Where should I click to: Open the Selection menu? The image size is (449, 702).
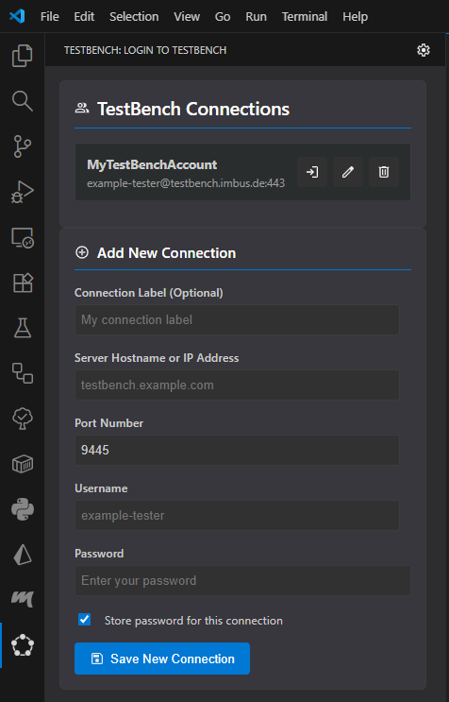(x=134, y=17)
